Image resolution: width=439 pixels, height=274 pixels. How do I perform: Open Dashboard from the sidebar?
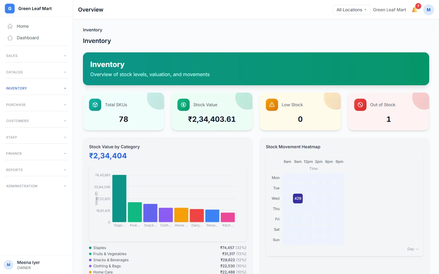click(x=37, y=38)
